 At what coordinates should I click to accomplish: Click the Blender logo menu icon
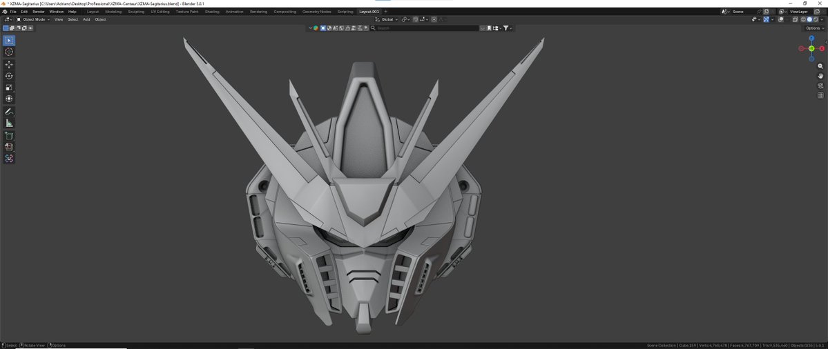[5, 12]
